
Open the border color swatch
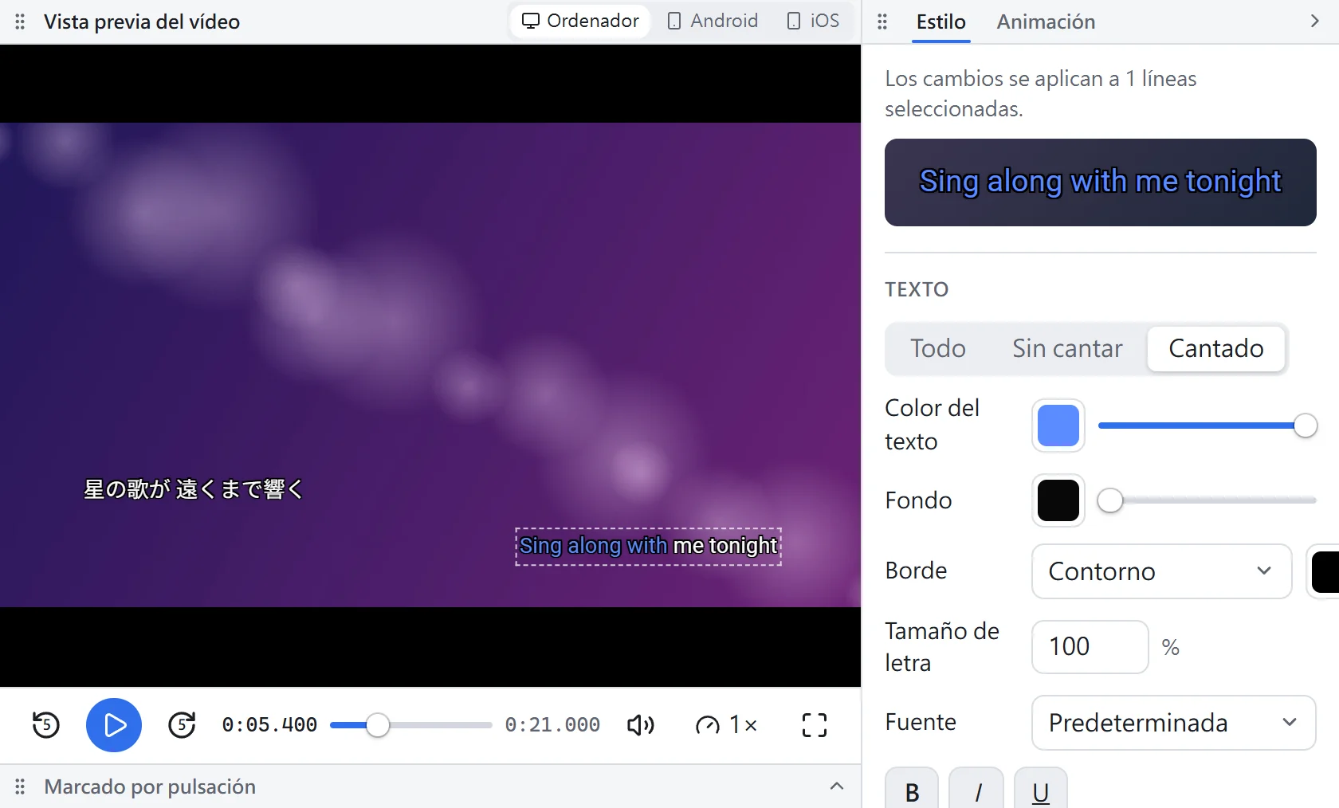click(x=1324, y=571)
